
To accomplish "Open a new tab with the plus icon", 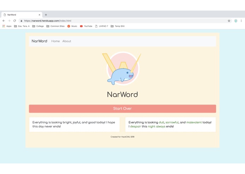I will (x=46, y=15).
